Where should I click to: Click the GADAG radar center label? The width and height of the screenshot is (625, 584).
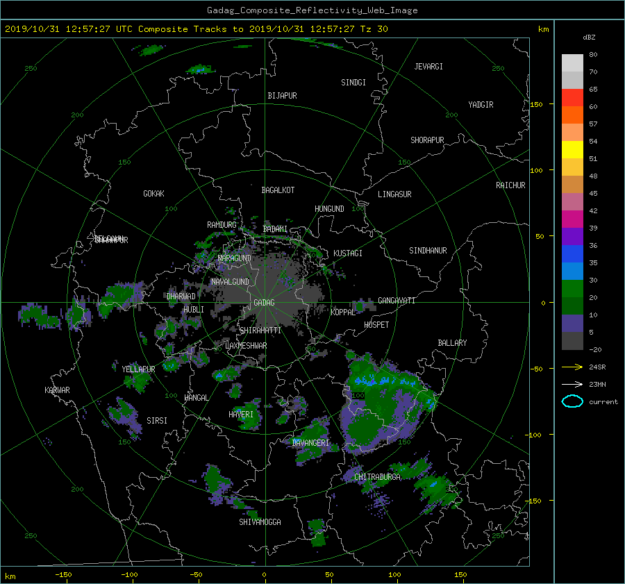pyautogui.click(x=264, y=303)
